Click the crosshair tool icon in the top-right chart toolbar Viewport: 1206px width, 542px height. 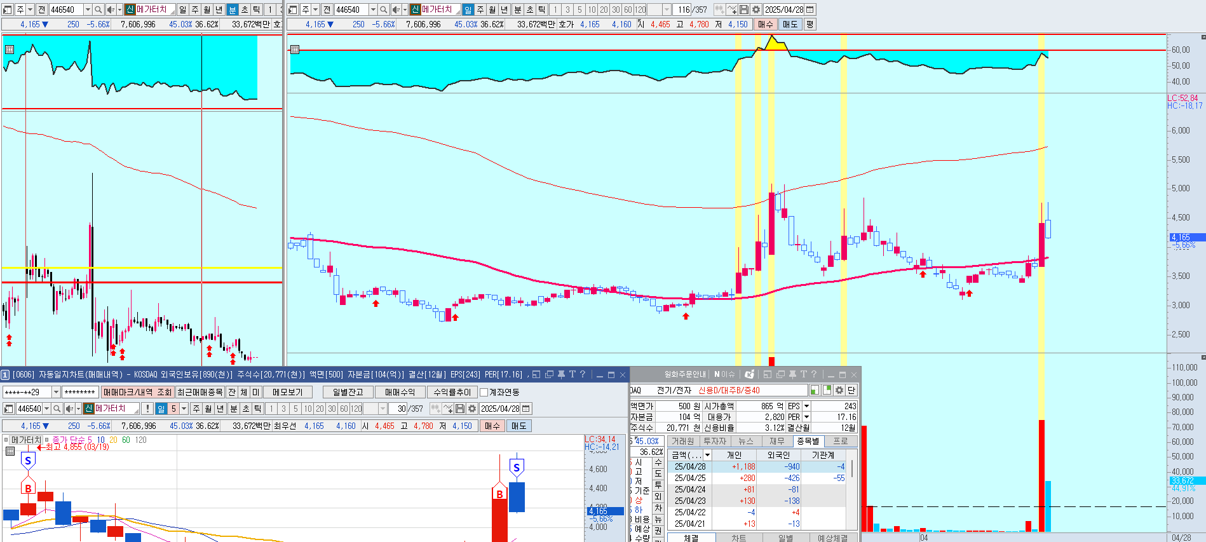[x=732, y=10]
